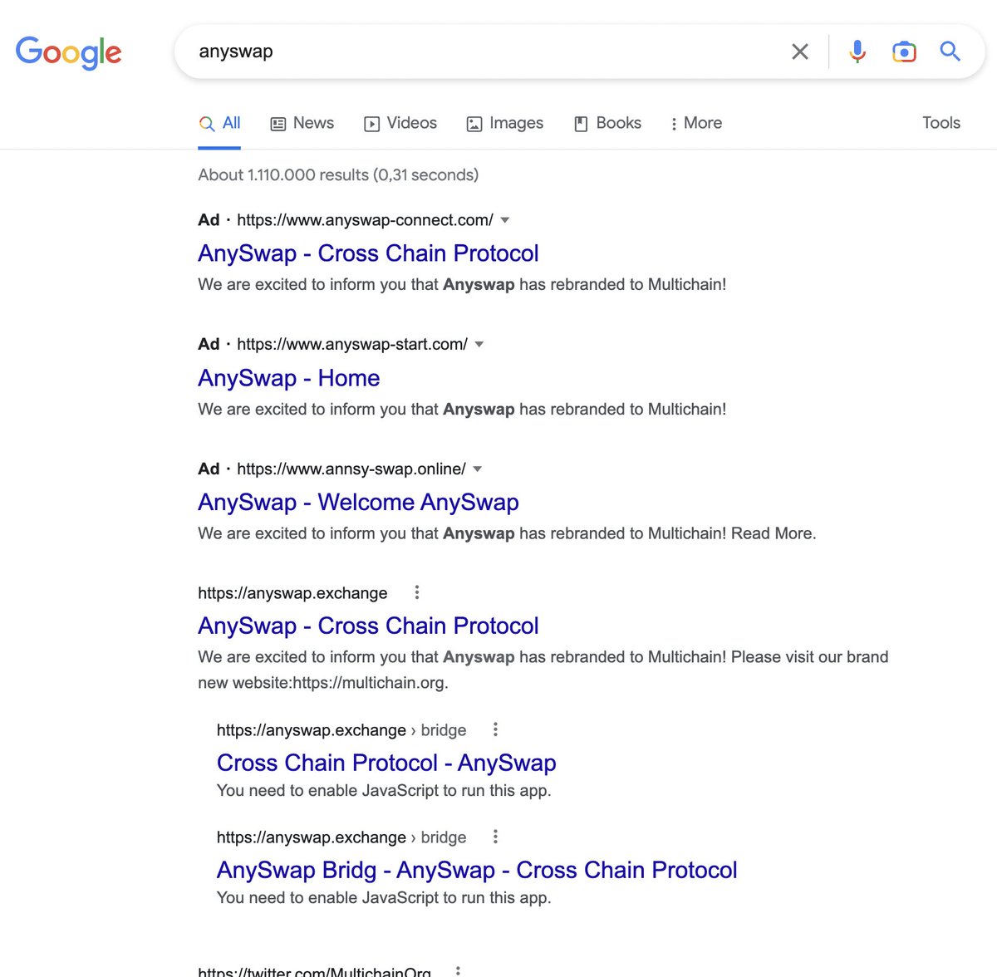This screenshot has width=997, height=977.
Task: Click the https://anyswap.exchange result URL
Action: click(292, 593)
